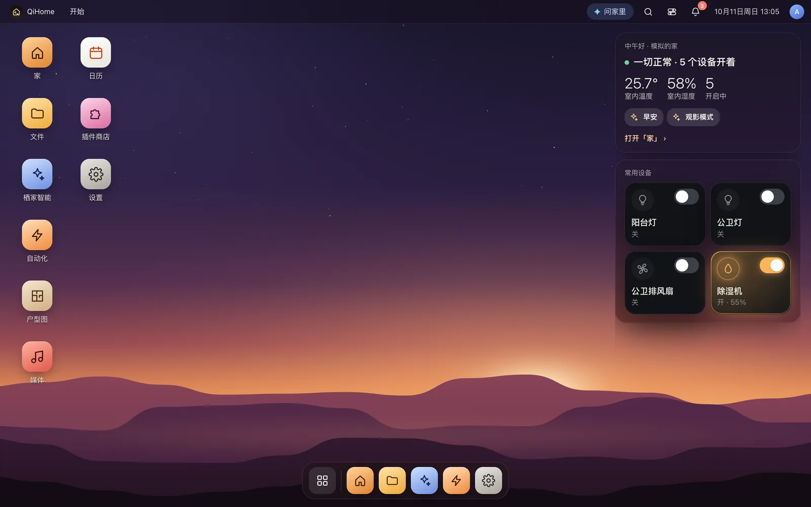Click the search icon in the top bar
This screenshot has height=507, width=811.
pos(648,12)
